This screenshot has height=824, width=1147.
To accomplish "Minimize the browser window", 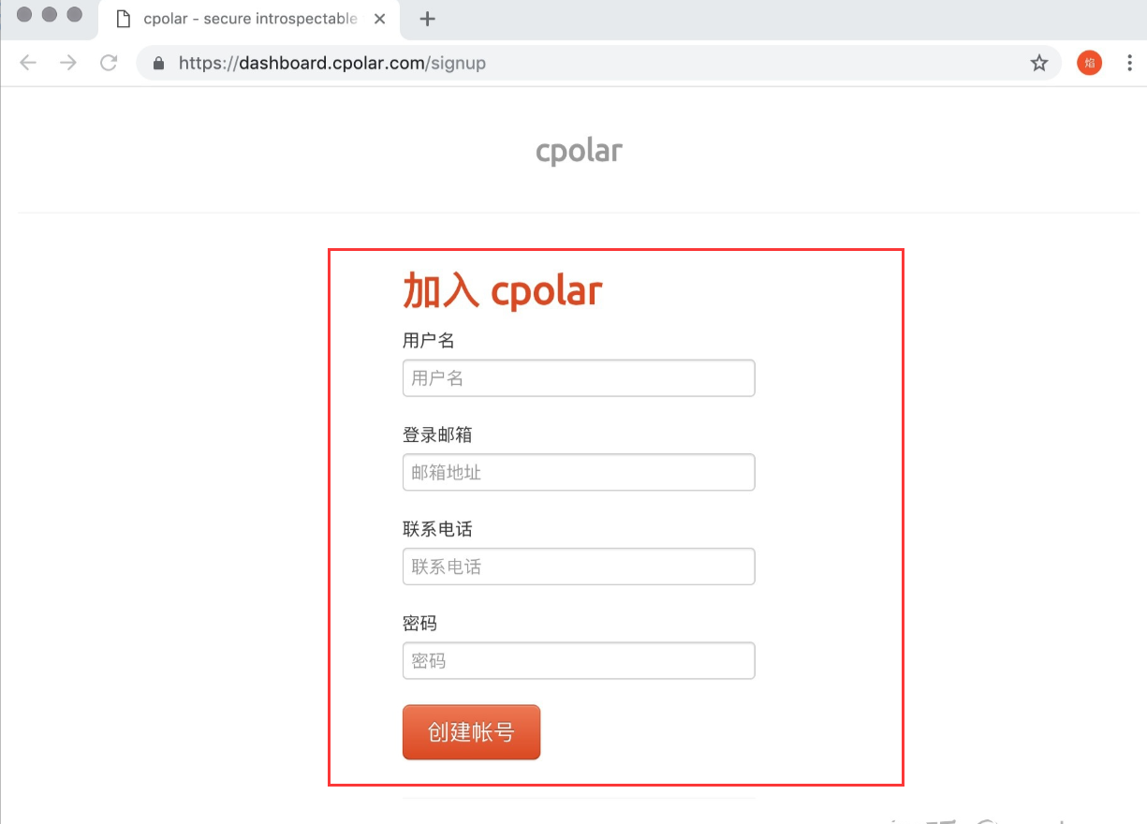I will (x=50, y=14).
